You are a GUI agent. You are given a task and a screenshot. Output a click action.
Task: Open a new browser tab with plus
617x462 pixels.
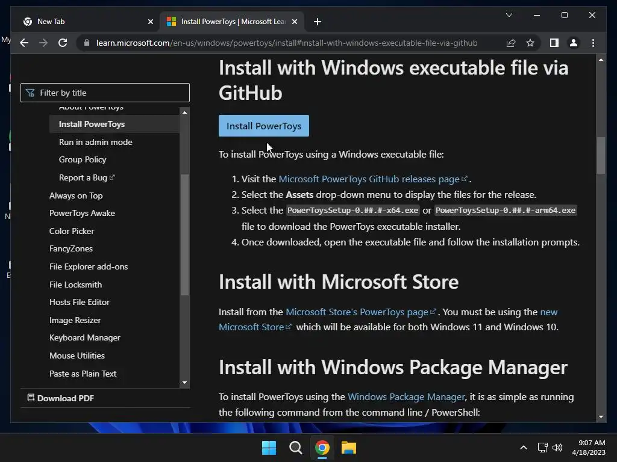(318, 22)
